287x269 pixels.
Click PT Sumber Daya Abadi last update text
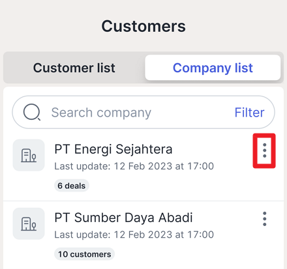(x=134, y=234)
